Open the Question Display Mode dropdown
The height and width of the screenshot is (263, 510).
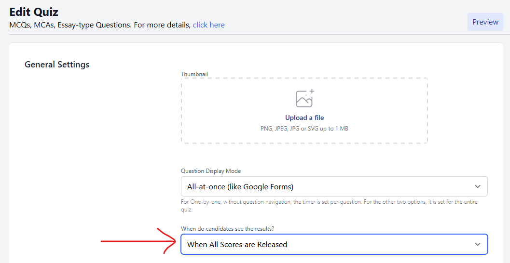tap(334, 186)
